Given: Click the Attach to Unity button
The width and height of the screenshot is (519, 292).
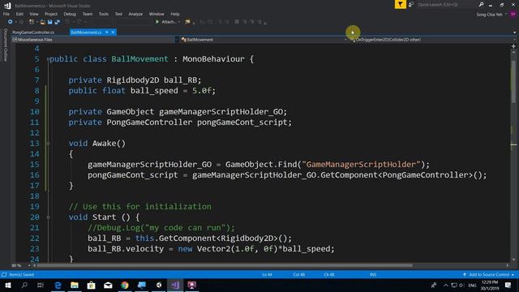Looking at the screenshot, I should [x=168, y=22].
